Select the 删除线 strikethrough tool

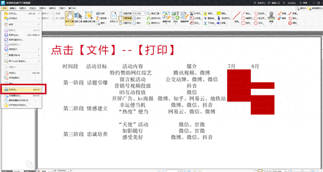click(x=209, y=18)
